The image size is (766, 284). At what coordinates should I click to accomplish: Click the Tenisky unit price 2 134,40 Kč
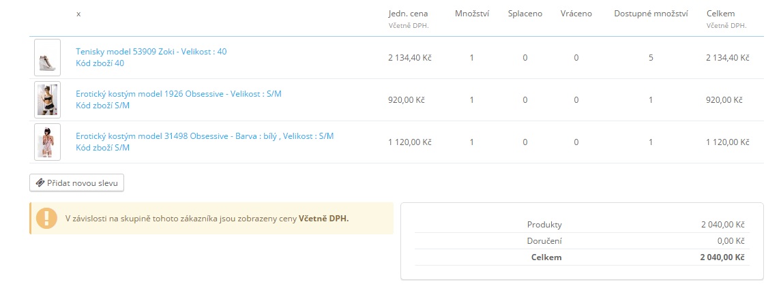click(410, 58)
